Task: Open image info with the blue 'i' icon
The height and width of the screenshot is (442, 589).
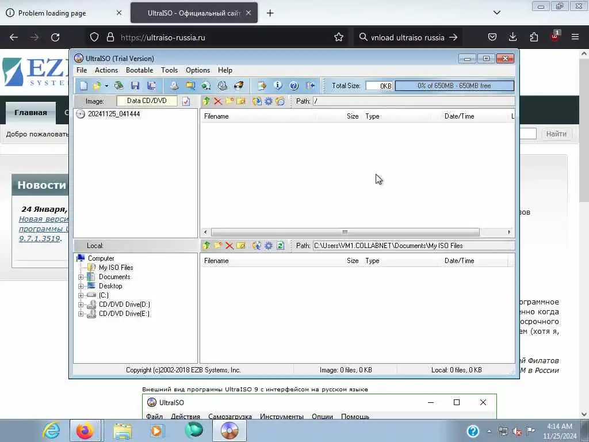Action: (278, 86)
